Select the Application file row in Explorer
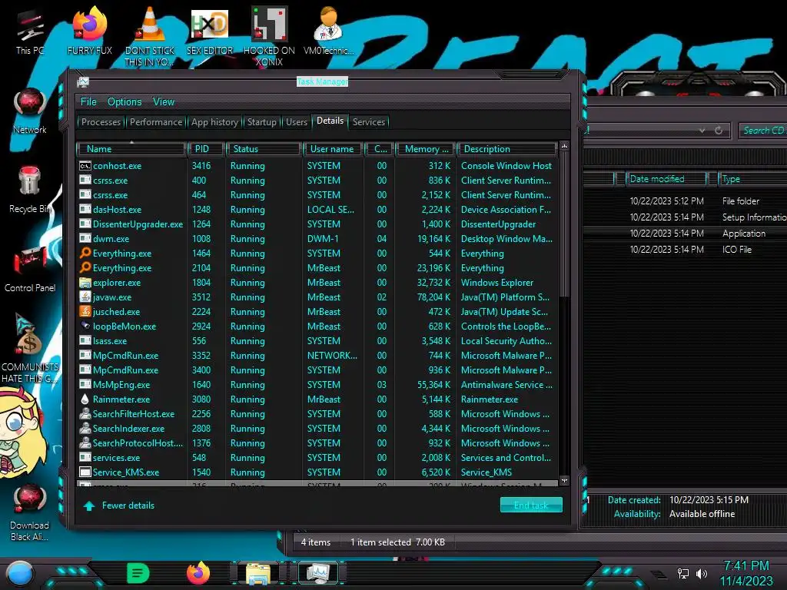Screen dimensions: 787x590 [x=686, y=234]
